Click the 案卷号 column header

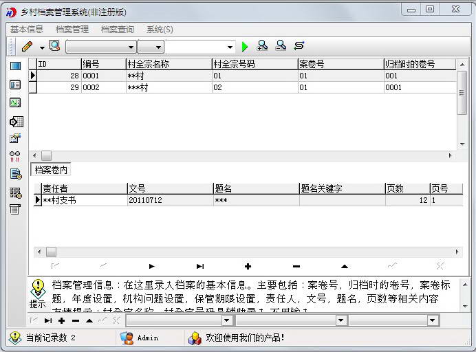pos(340,64)
